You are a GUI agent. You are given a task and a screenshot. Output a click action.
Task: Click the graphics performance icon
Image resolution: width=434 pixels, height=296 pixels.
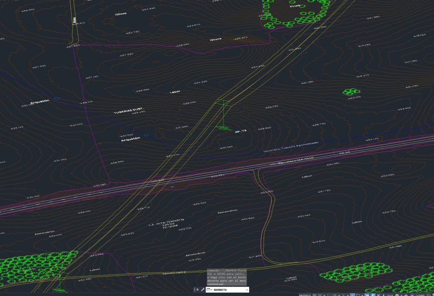pos(412,294)
